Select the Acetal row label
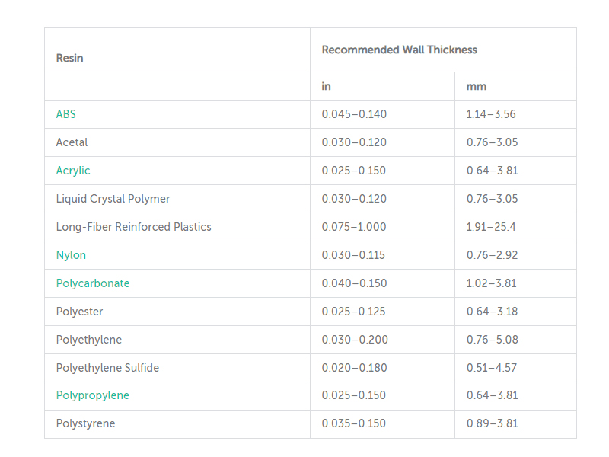 [72, 142]
